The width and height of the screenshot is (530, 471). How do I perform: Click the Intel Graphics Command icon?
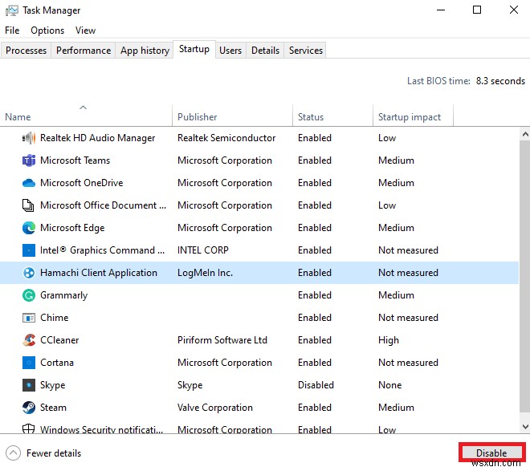pyautogui.click(x=29, y=250)
